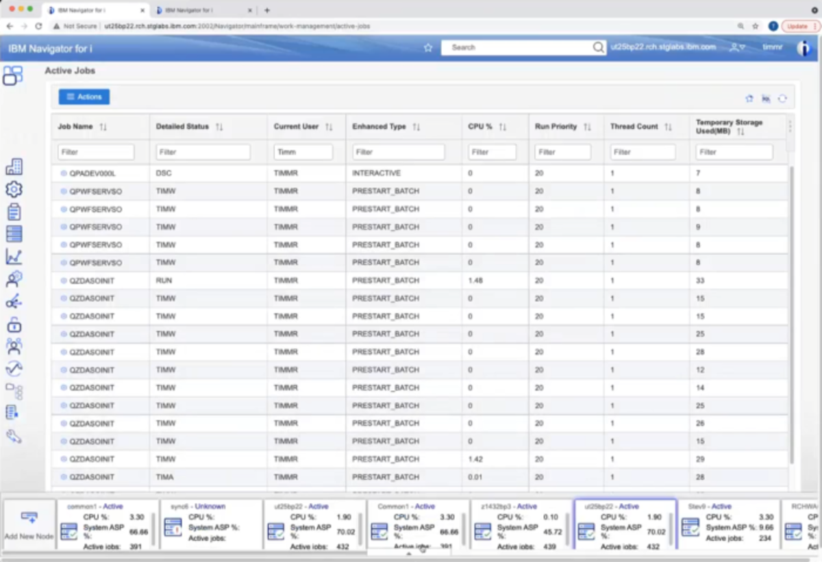
Task: Click the star icon in the table toolbar
Action: [749, 99]
